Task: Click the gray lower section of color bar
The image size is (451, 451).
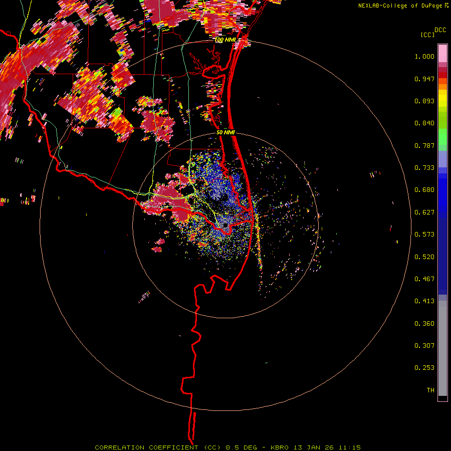Action: [x=442, y=348]
